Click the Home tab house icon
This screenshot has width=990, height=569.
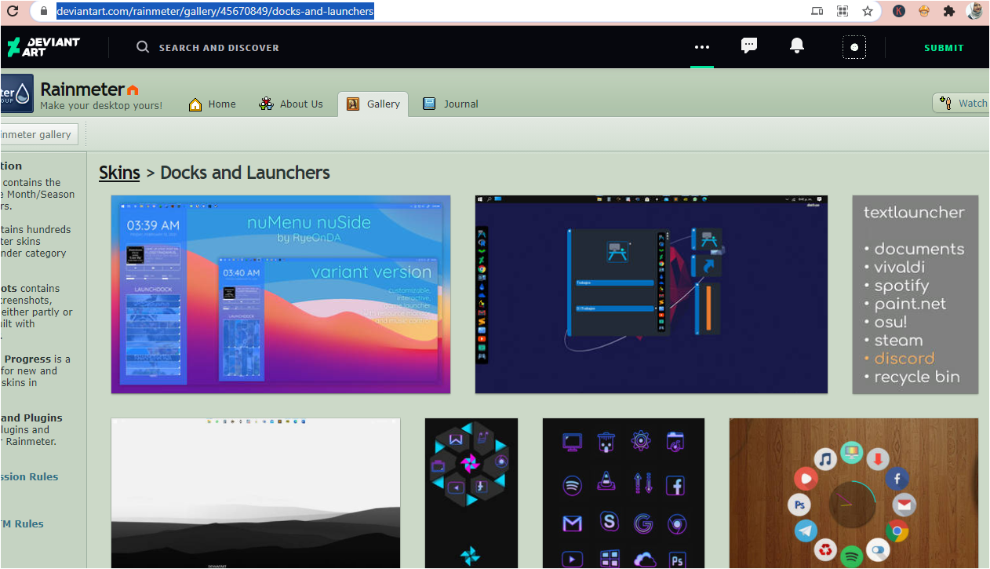(x=195, y=104)
